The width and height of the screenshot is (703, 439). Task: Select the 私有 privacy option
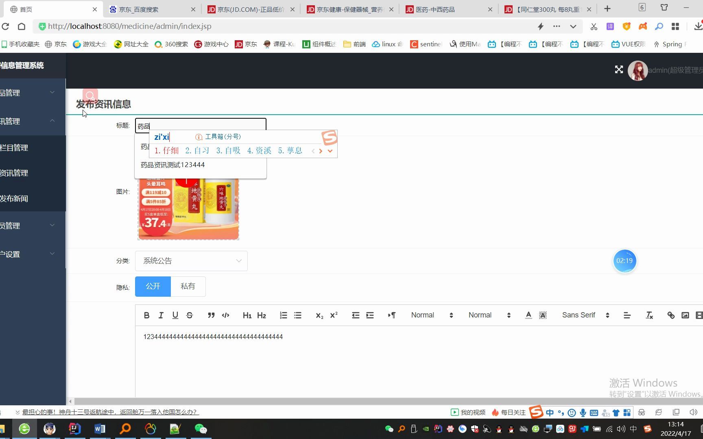coord(188,286)
